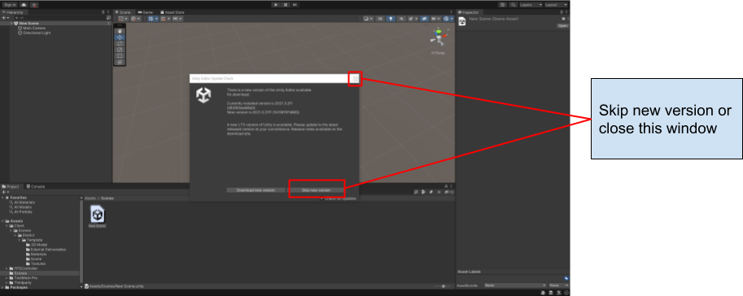This screenshot has width=743, height=296.
Task: Select the Rotate tool
Action: tap(120, 43)
